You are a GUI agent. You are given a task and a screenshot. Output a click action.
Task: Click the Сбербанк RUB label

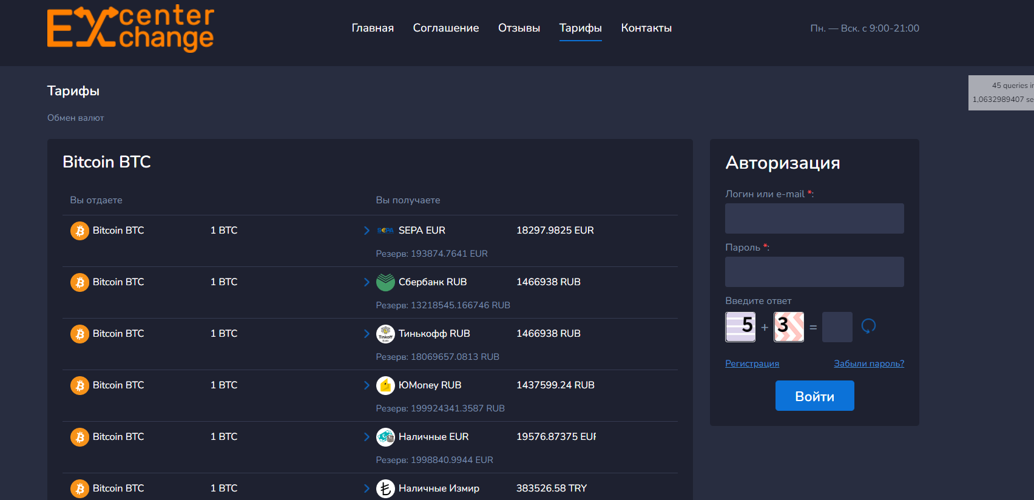(x=433, y=282)
